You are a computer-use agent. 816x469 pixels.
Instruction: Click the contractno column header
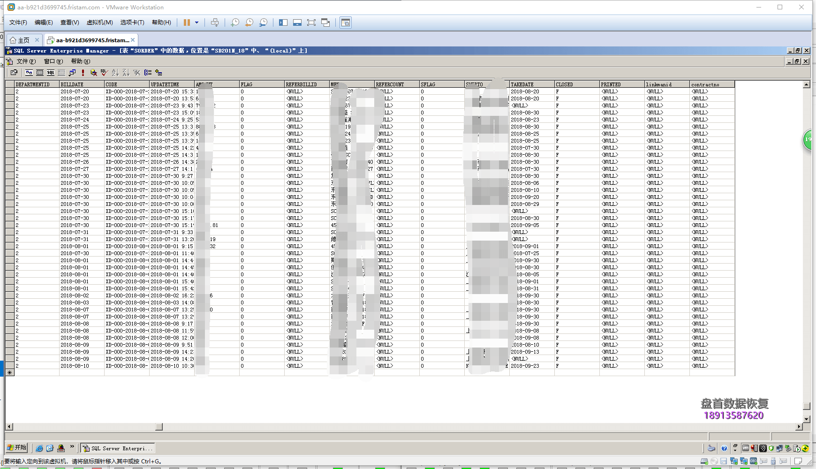(x=712, y=84)
